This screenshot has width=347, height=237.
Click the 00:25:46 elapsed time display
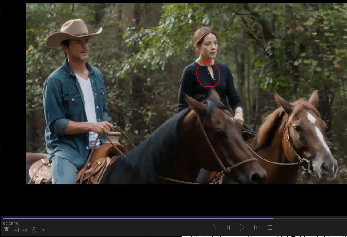[x=11, y=224]
